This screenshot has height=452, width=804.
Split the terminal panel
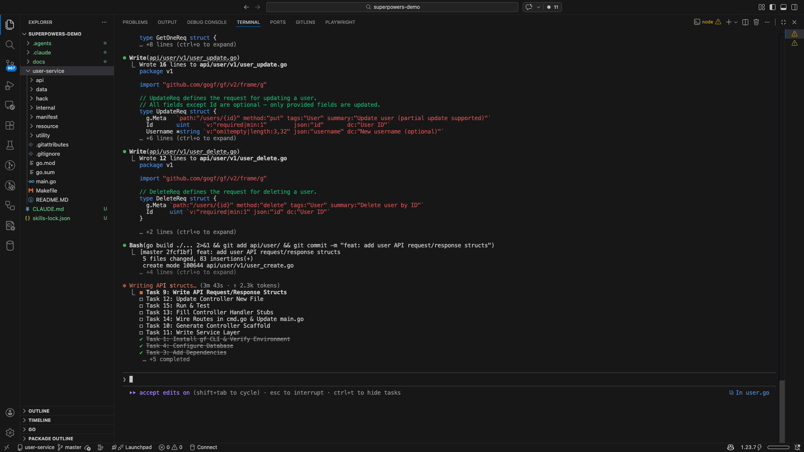745,22
